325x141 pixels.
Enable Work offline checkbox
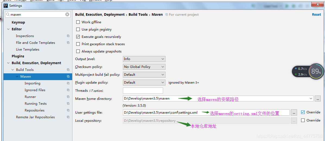click(78, 22)
